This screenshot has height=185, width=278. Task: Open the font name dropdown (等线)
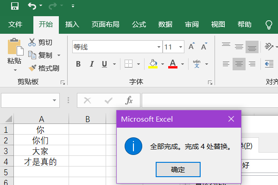(158, 47)
